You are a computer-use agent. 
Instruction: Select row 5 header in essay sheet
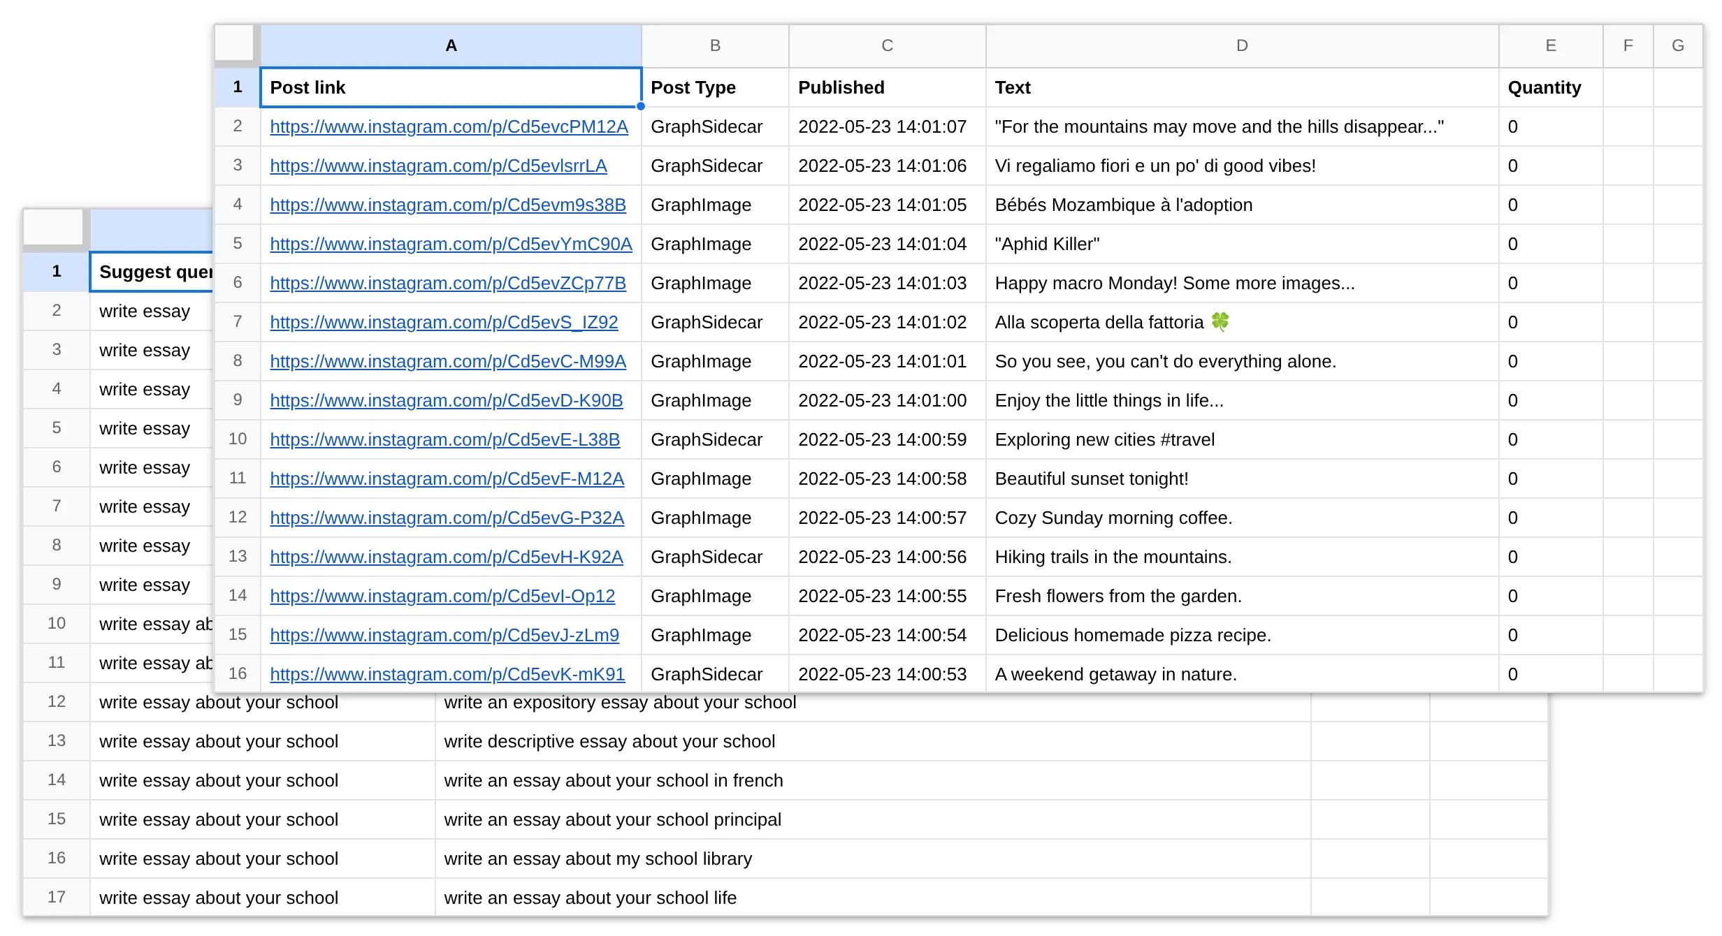pos(57,428)
